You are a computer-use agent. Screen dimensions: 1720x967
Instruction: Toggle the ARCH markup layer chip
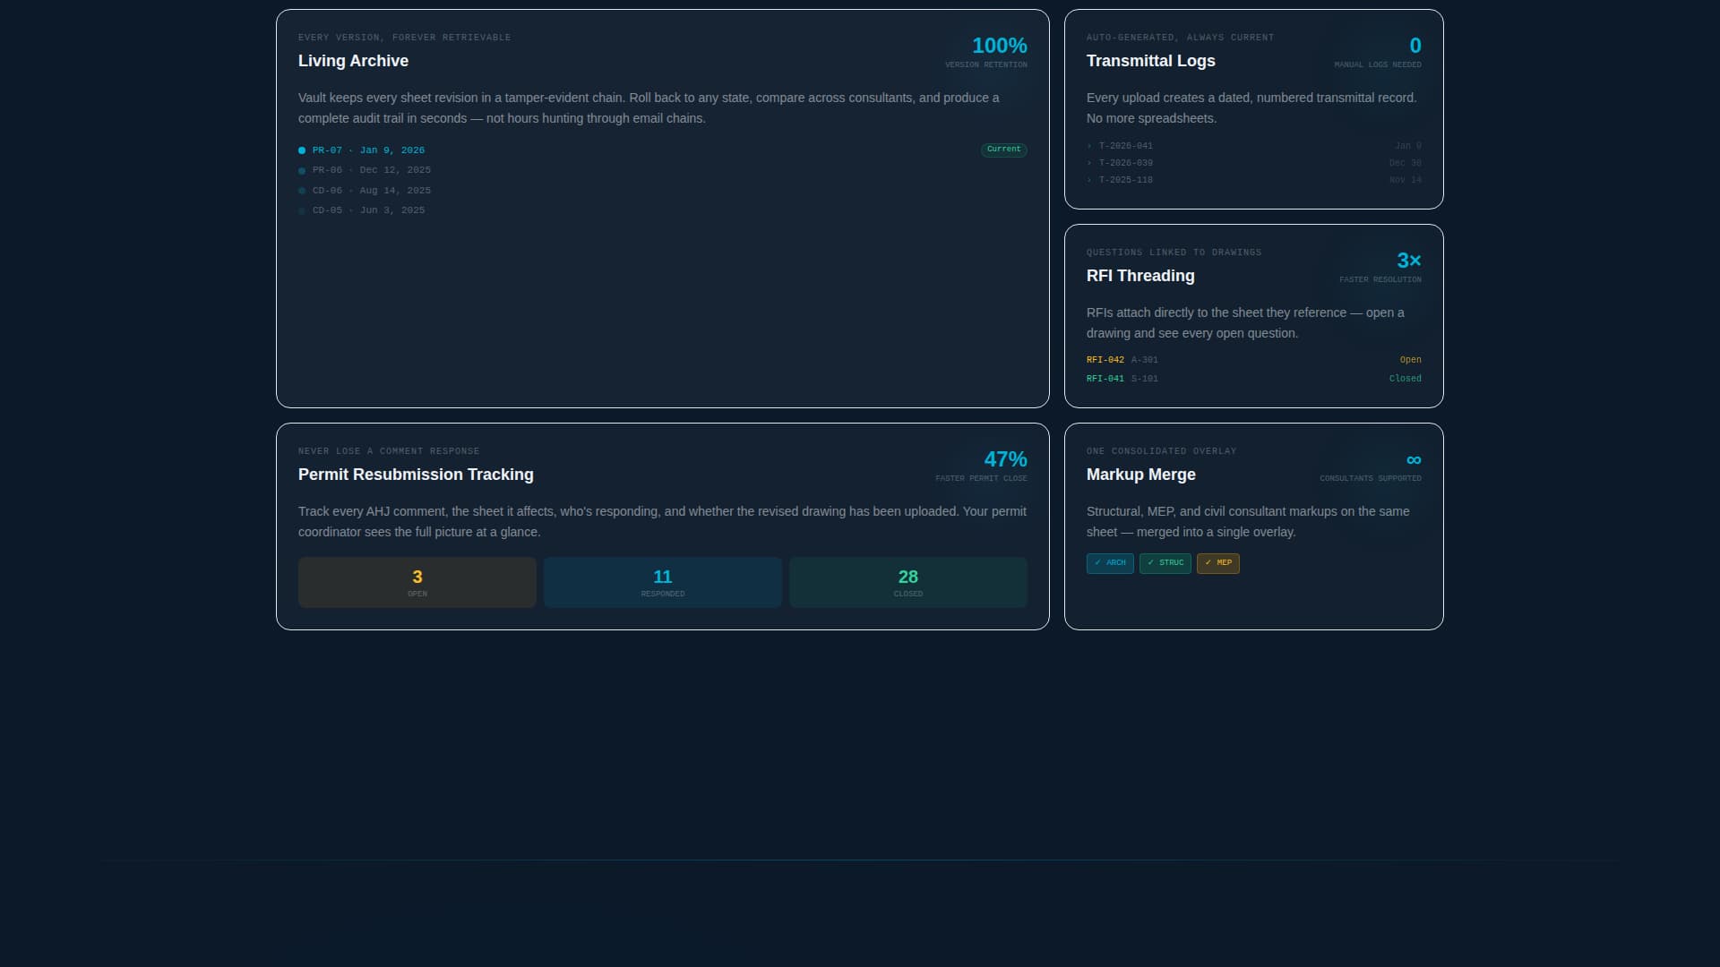(x=1110, y=563)
